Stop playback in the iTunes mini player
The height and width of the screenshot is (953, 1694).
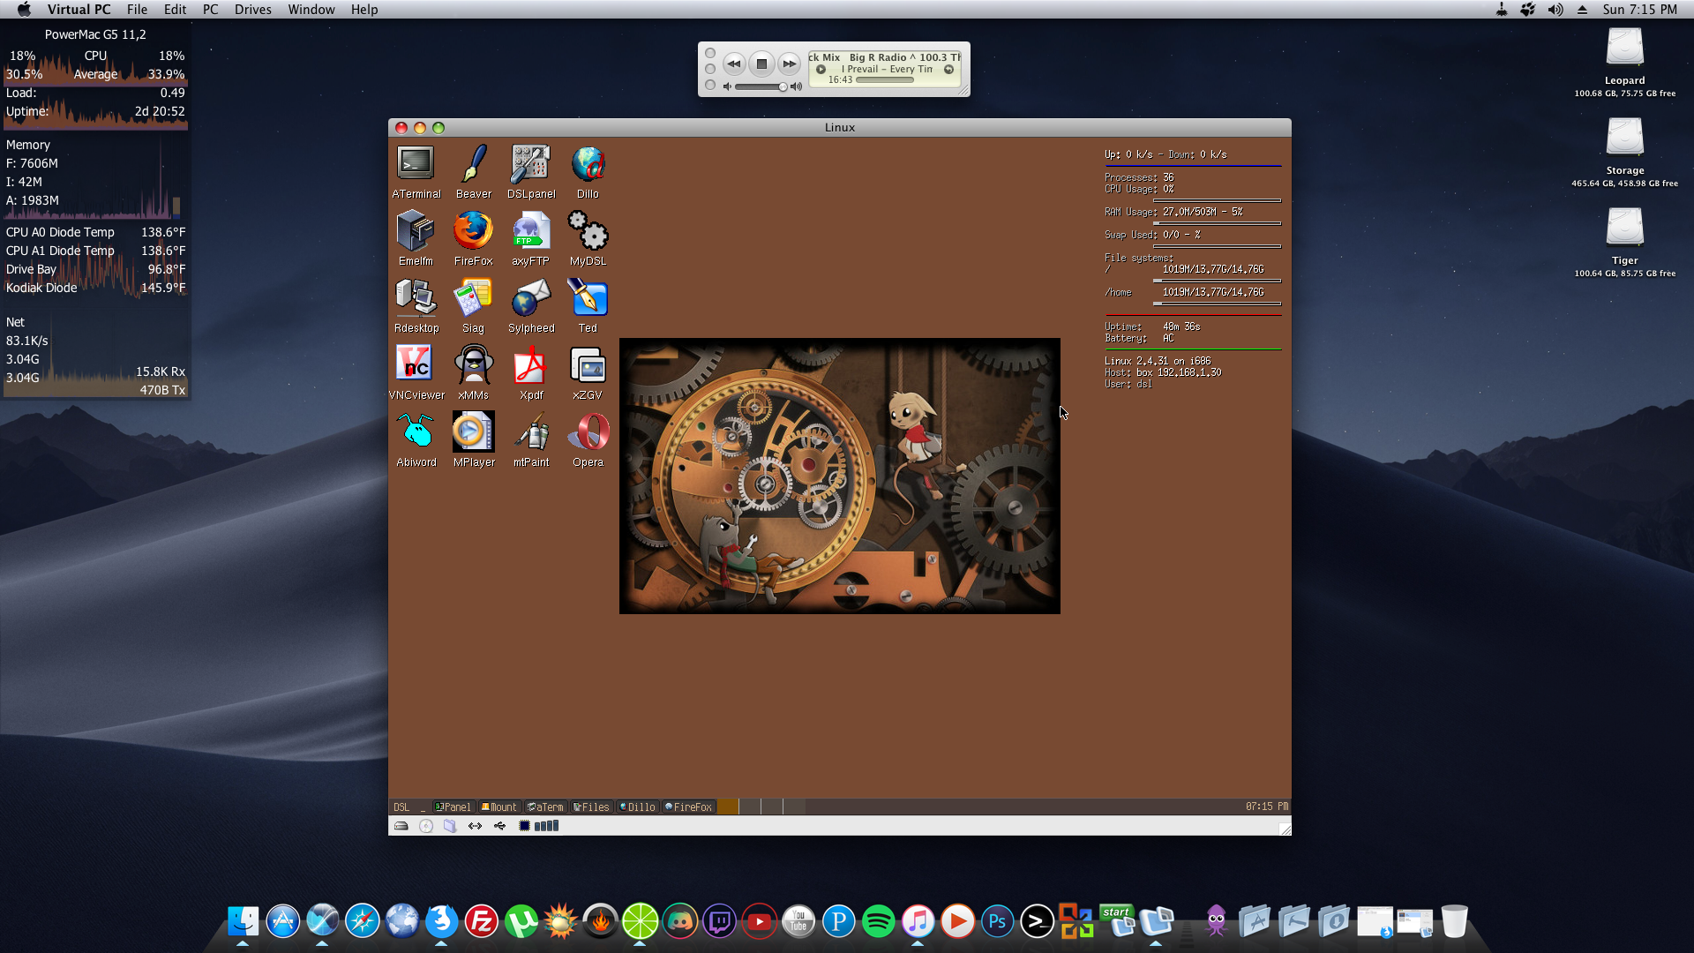click(761, 64)
